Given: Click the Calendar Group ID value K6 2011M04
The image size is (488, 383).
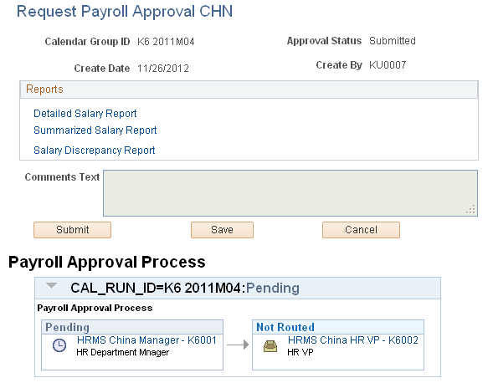Looking at the screenshot, I should coord(166,42).
